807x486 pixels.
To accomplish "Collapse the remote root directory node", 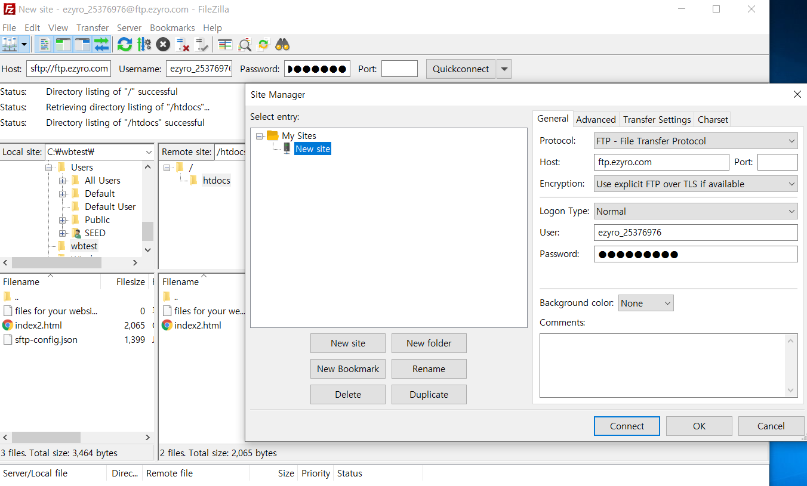I will pyautogui.click(x=167, y=167).
